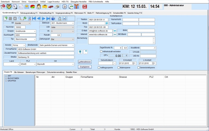The height and width of the screenshot is (131, 209).
Task: Click the map location pin icon
Action: point(80,52)
